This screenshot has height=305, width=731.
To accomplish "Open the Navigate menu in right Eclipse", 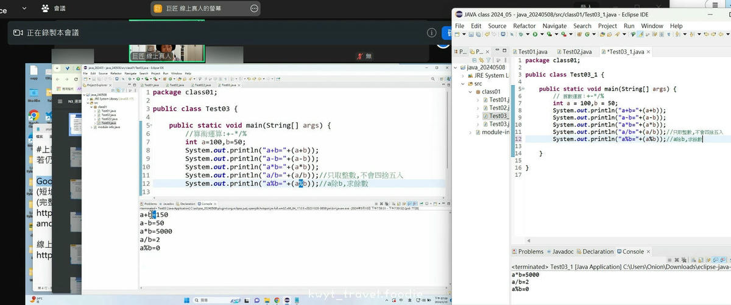I will (554, 26).
